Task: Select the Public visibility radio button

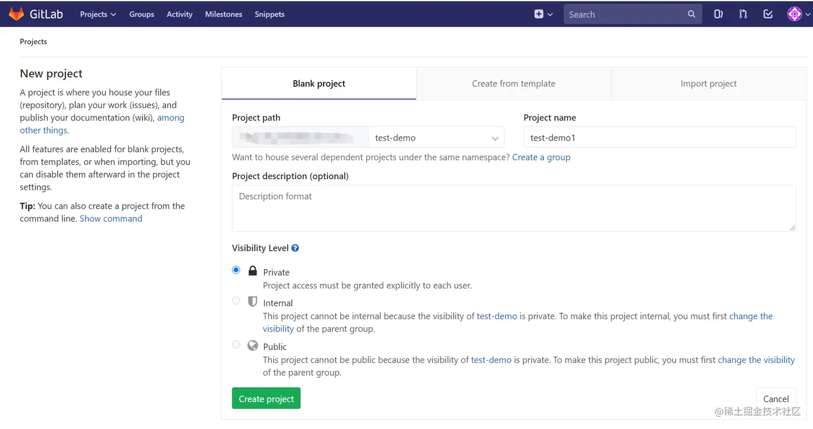Action: click(236, 344)
